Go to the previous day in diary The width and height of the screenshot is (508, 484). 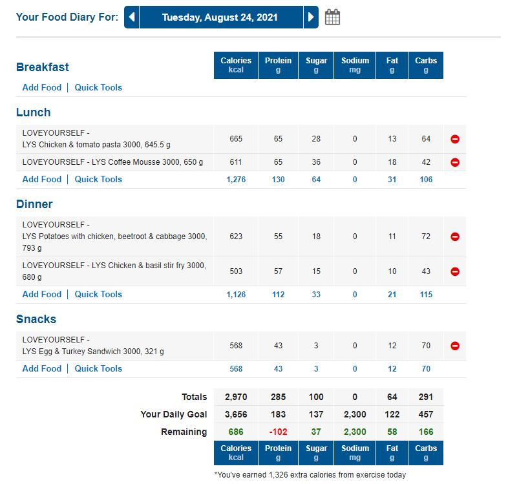[132, 17]
